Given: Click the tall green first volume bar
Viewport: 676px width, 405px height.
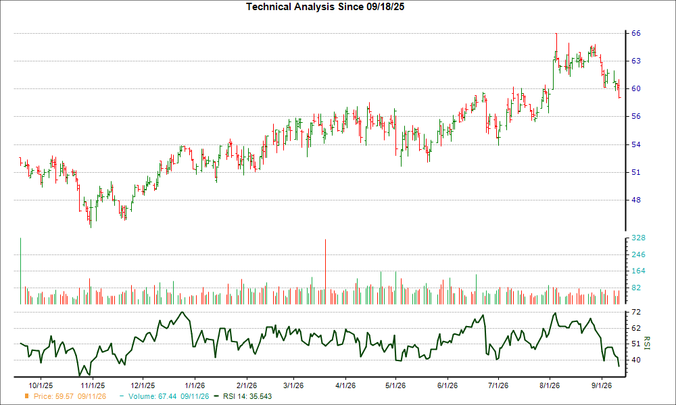Looking at the screenshot, I should (20, 271).
